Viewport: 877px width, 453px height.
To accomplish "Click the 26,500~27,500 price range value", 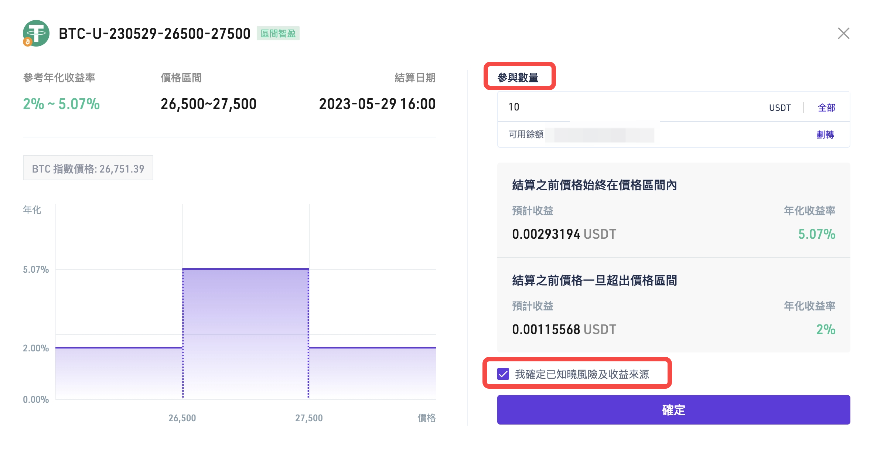I will point(208,104).
